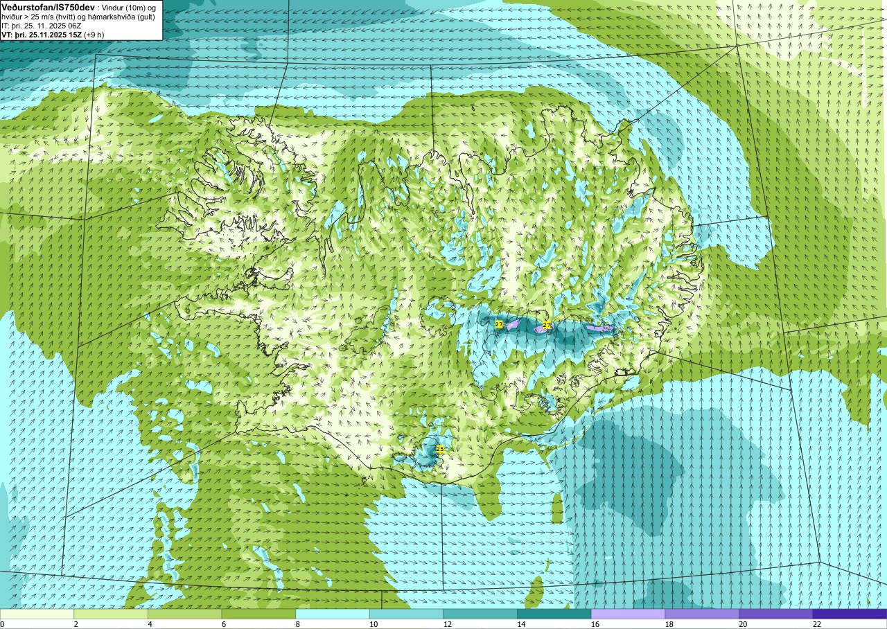
Task: Select the 14–16 m/s dark teal legend swatch
Action: pyautogui.click(x=554, y=614)
